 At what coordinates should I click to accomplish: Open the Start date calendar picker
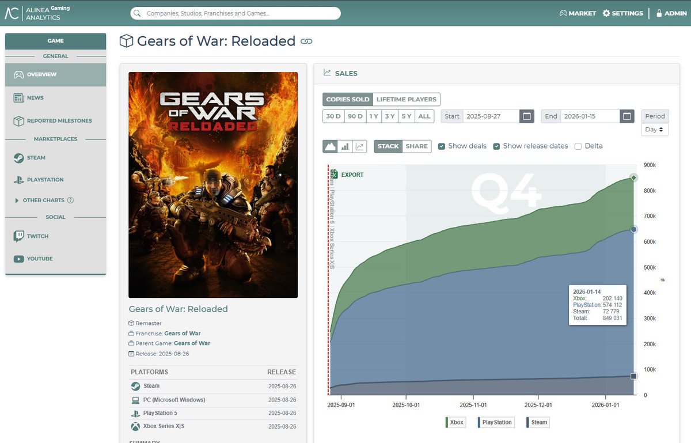coord(526,116)
